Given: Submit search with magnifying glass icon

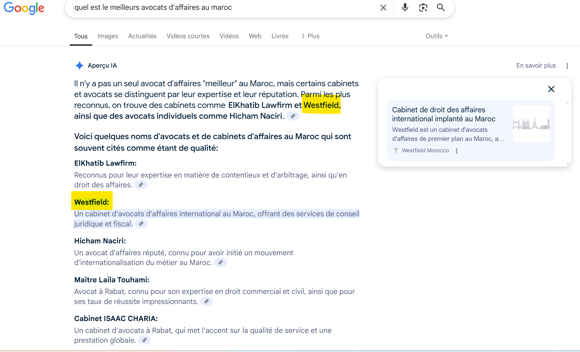Looking at the screenshot, I should (x=441, y=7).
